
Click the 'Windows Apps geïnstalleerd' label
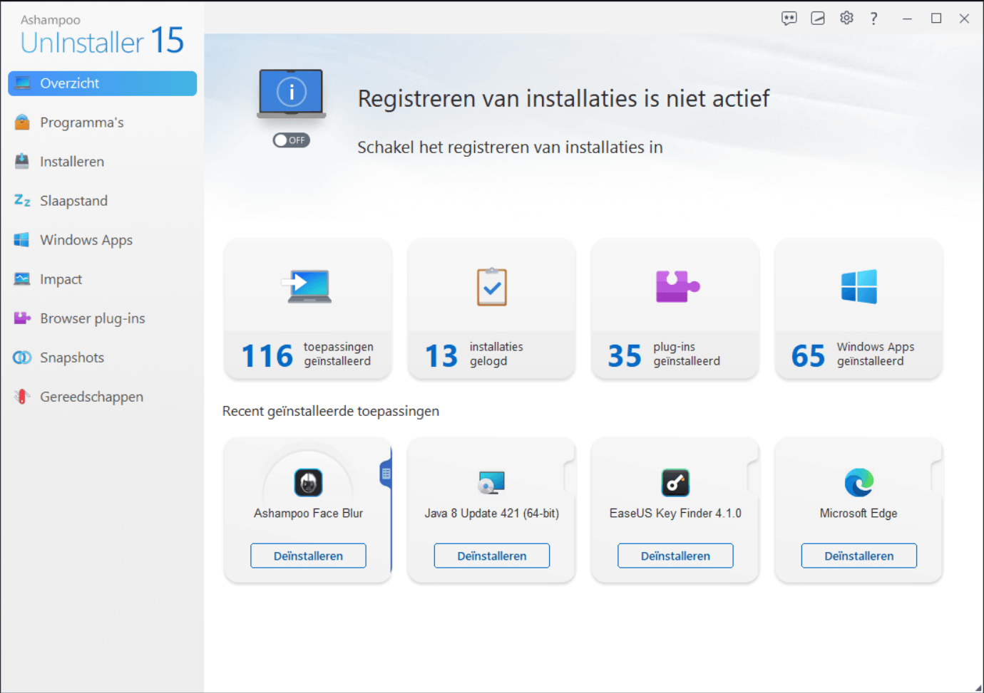click(x=876, y=354)
